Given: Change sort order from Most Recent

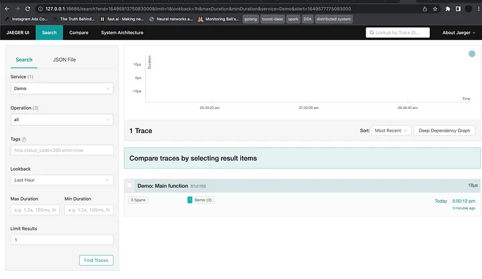Looking at the screenshot, I should pyautogui.click(x=392, y=131).
